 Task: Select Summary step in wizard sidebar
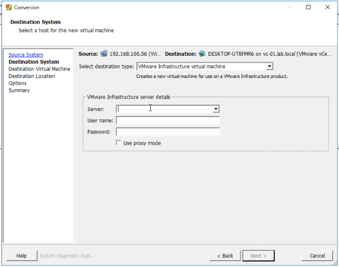pos(19,90)
